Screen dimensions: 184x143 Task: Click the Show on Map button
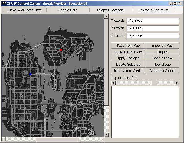[162, 45]
